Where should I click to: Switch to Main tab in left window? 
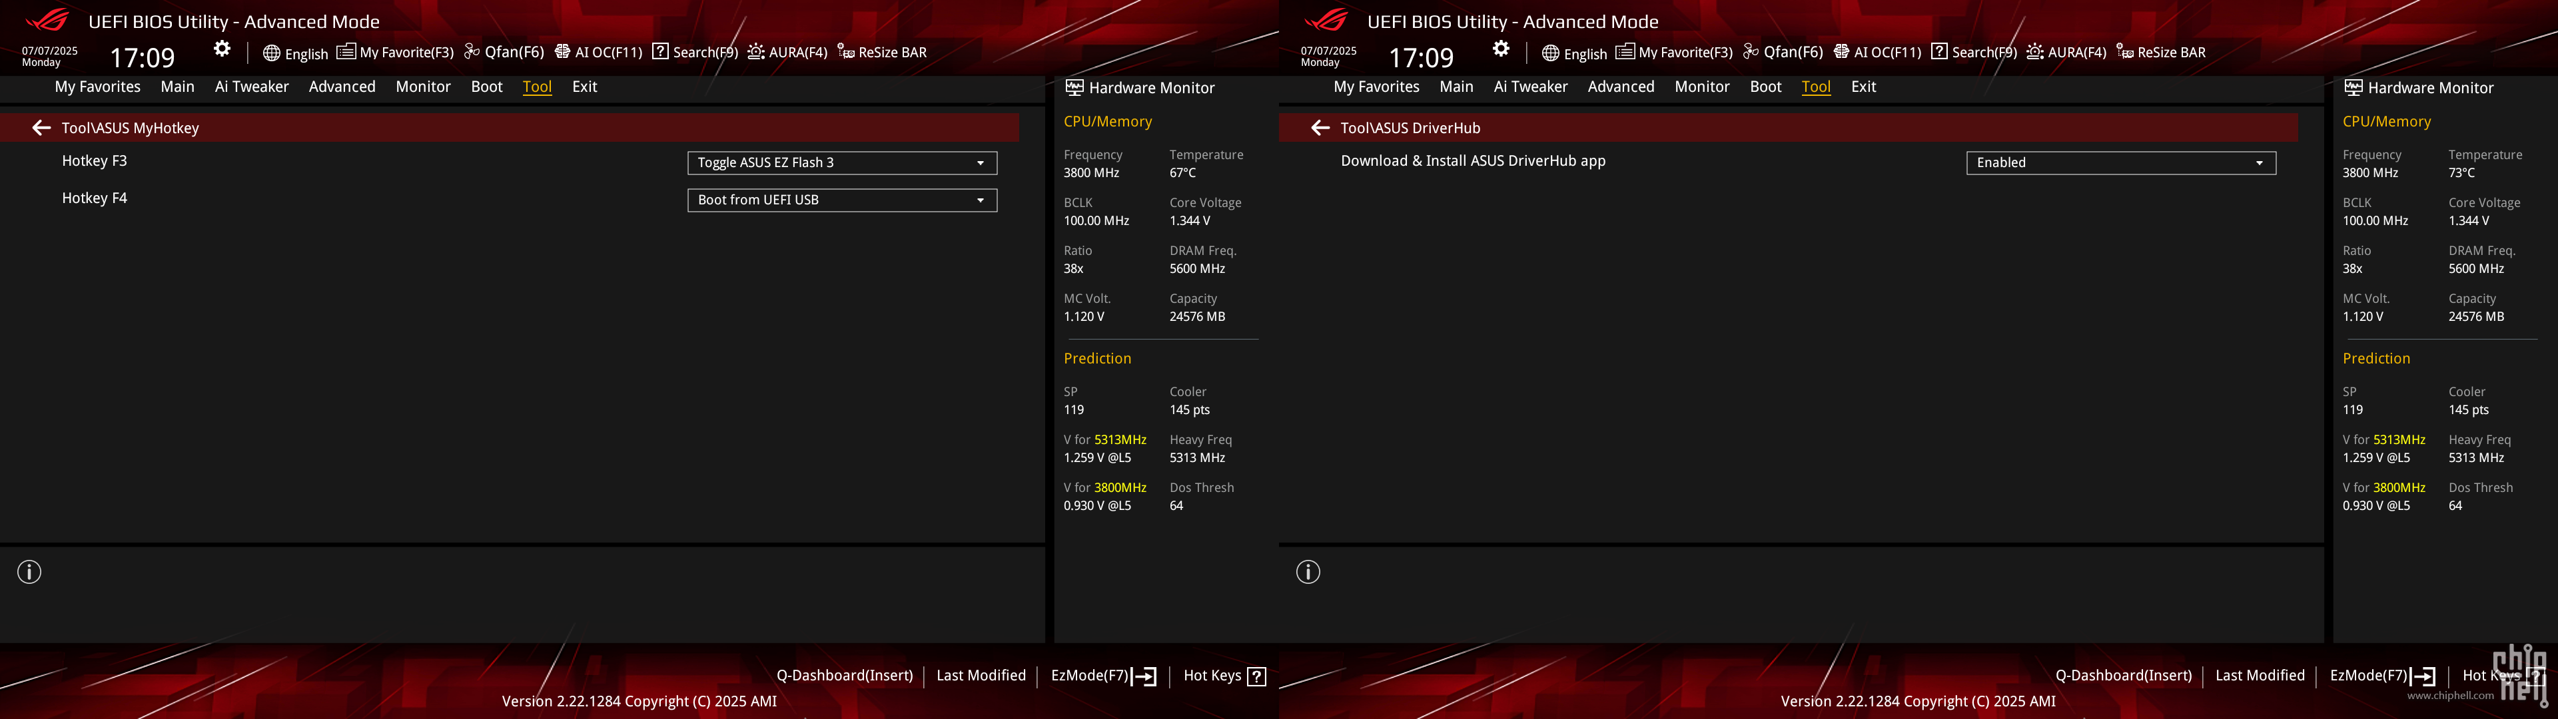pyautogui.click(x=178, y=87)
